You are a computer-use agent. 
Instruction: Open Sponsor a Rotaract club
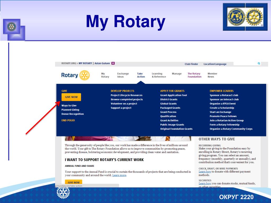(x=224, y=95)
